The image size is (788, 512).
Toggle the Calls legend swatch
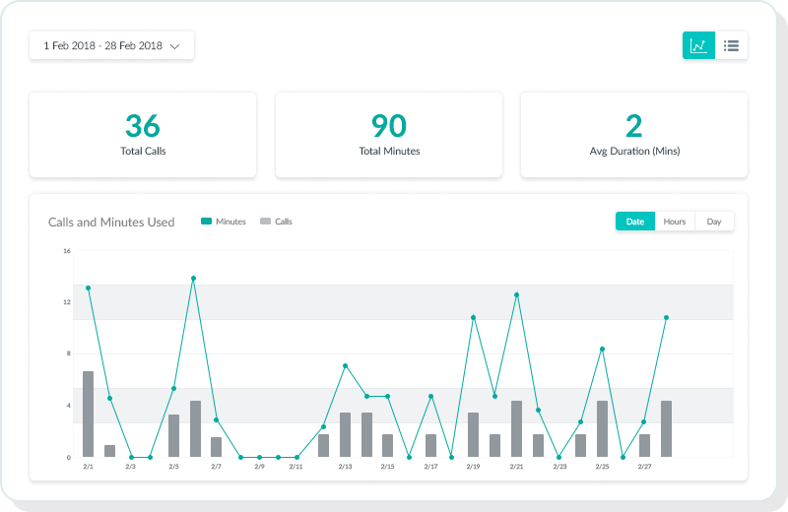(x=265, y=222)
